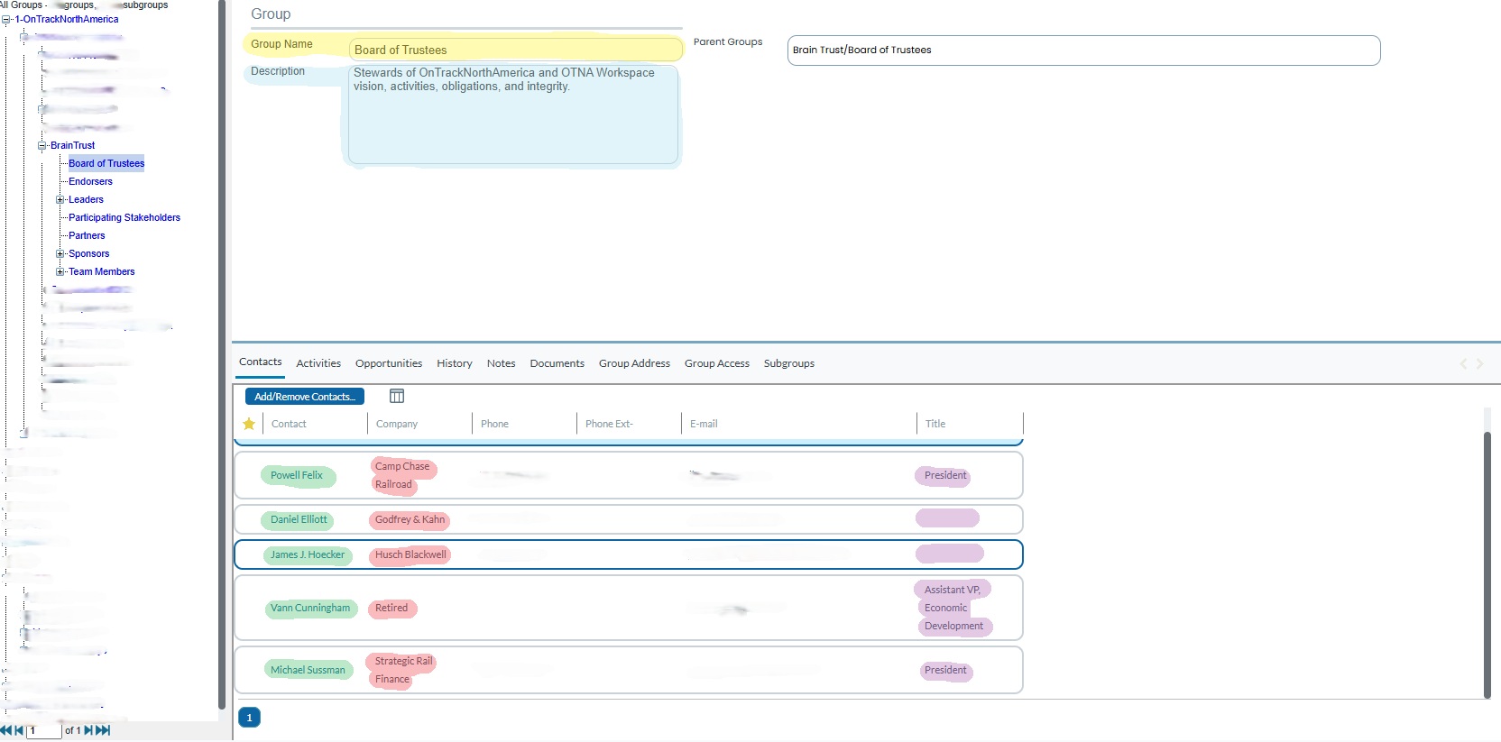This screenshot has height=742, width=1501.
Task: Select Endorsers in the group tree
Action: pos(90,181)
